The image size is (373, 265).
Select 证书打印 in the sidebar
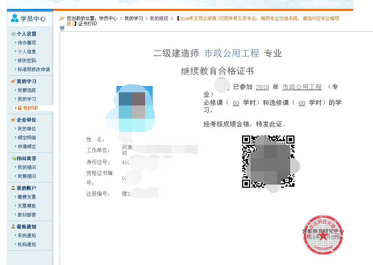coord(27,108)
